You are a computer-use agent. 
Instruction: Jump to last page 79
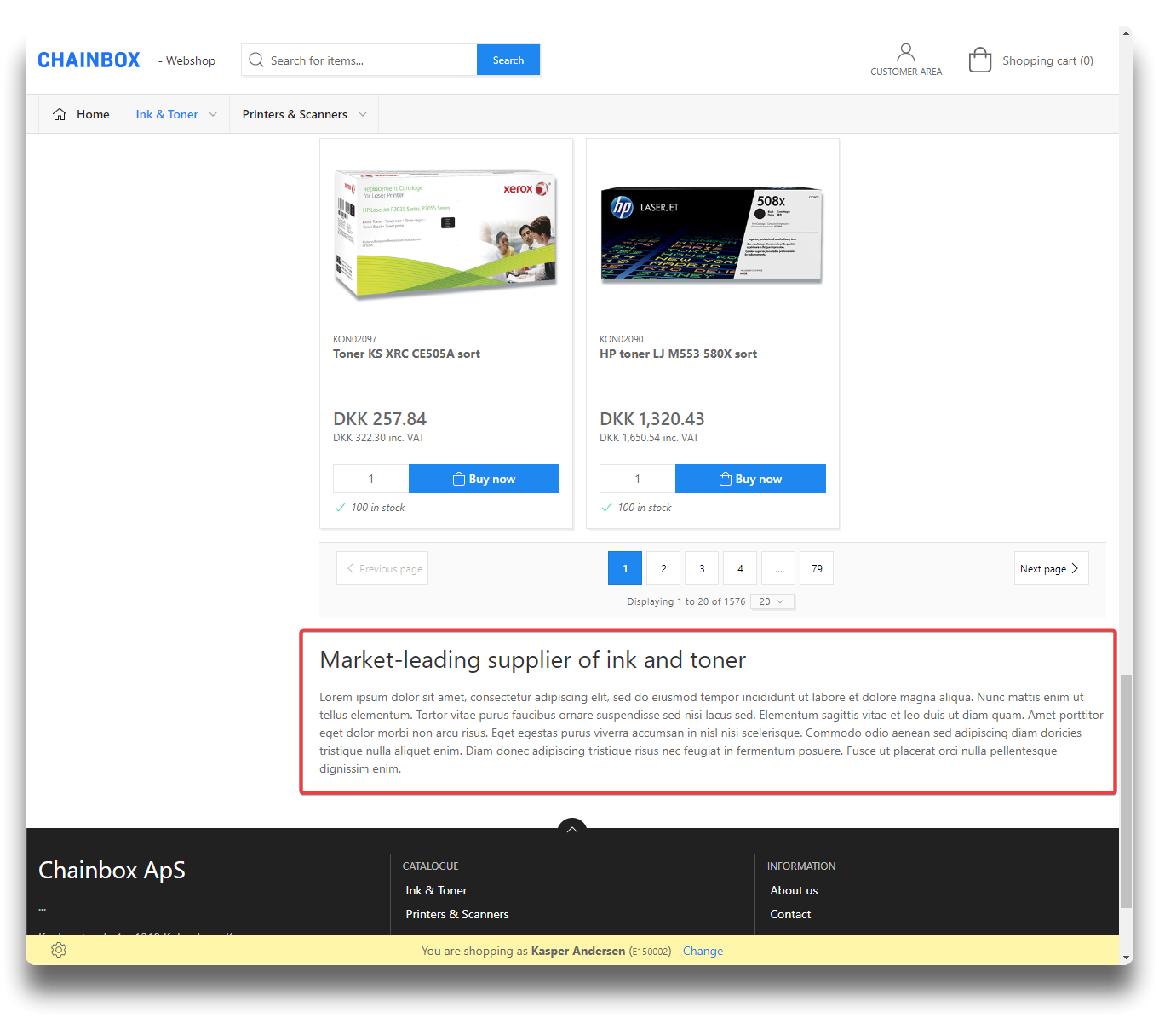(x=817, y=568)
